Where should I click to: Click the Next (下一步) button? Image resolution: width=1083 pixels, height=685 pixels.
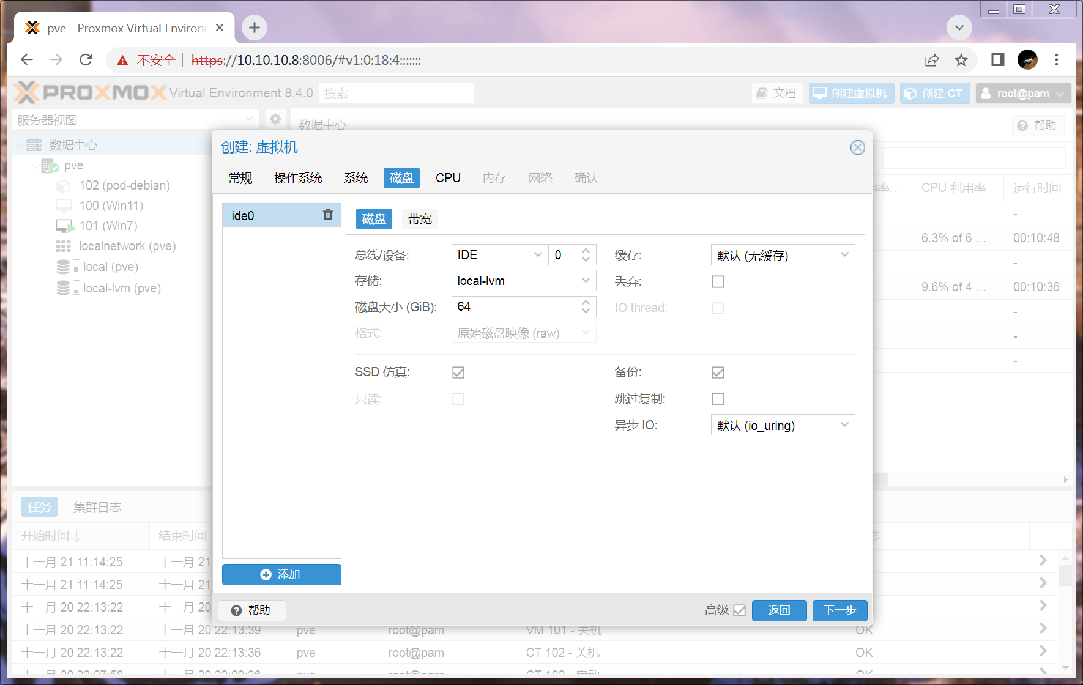click(839, 610)
